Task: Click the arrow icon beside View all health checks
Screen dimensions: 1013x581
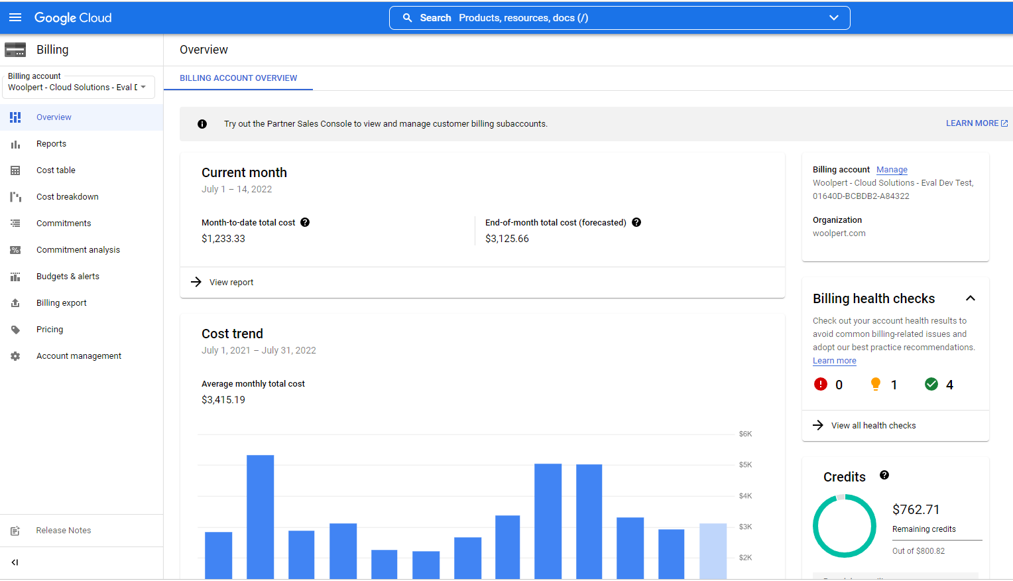Action: click(x=818, y=425)
